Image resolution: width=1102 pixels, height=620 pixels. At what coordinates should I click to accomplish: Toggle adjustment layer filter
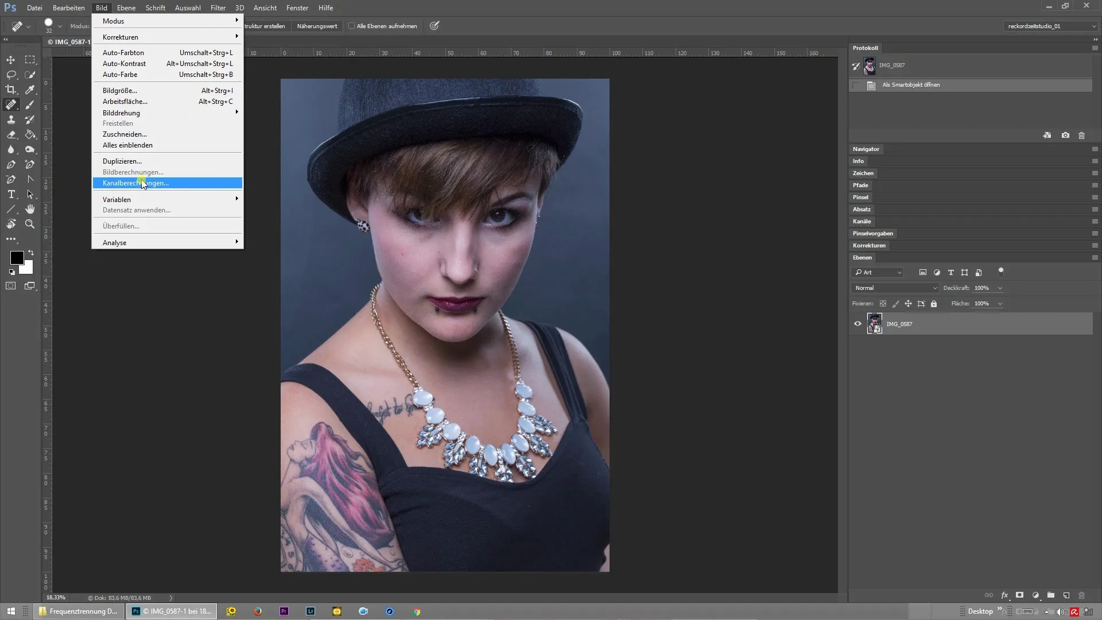(937, 273)
